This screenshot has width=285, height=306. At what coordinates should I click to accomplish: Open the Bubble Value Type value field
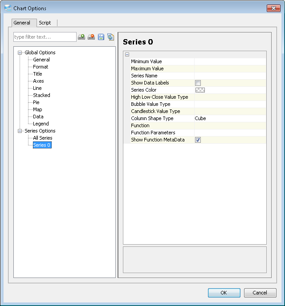pos(230,104)
